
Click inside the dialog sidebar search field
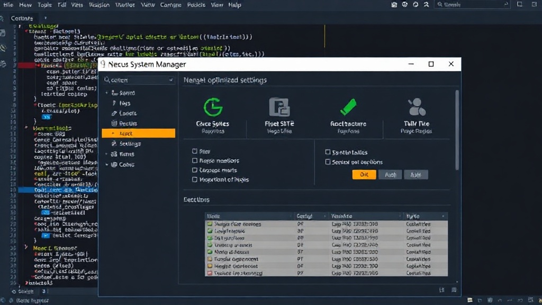[139, 80]
